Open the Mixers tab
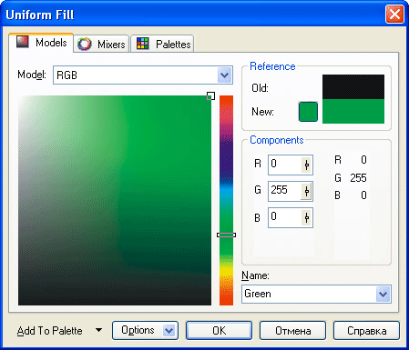 pyautogui.click(x=101, y=45)
